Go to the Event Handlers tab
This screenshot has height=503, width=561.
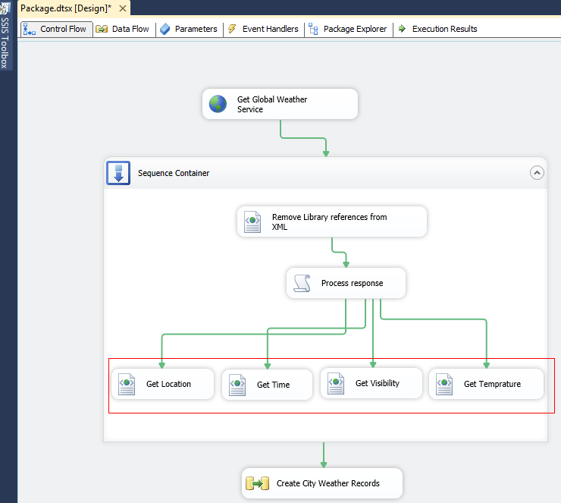point(265,29)
